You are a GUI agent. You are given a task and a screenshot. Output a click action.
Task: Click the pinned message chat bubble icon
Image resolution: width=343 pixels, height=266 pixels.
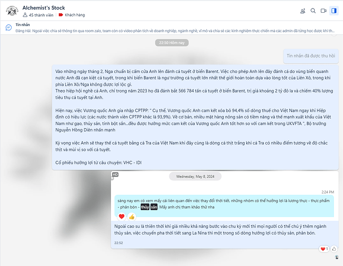tap(8, 28)
